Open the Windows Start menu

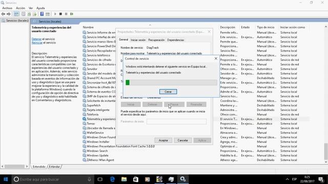6,179
